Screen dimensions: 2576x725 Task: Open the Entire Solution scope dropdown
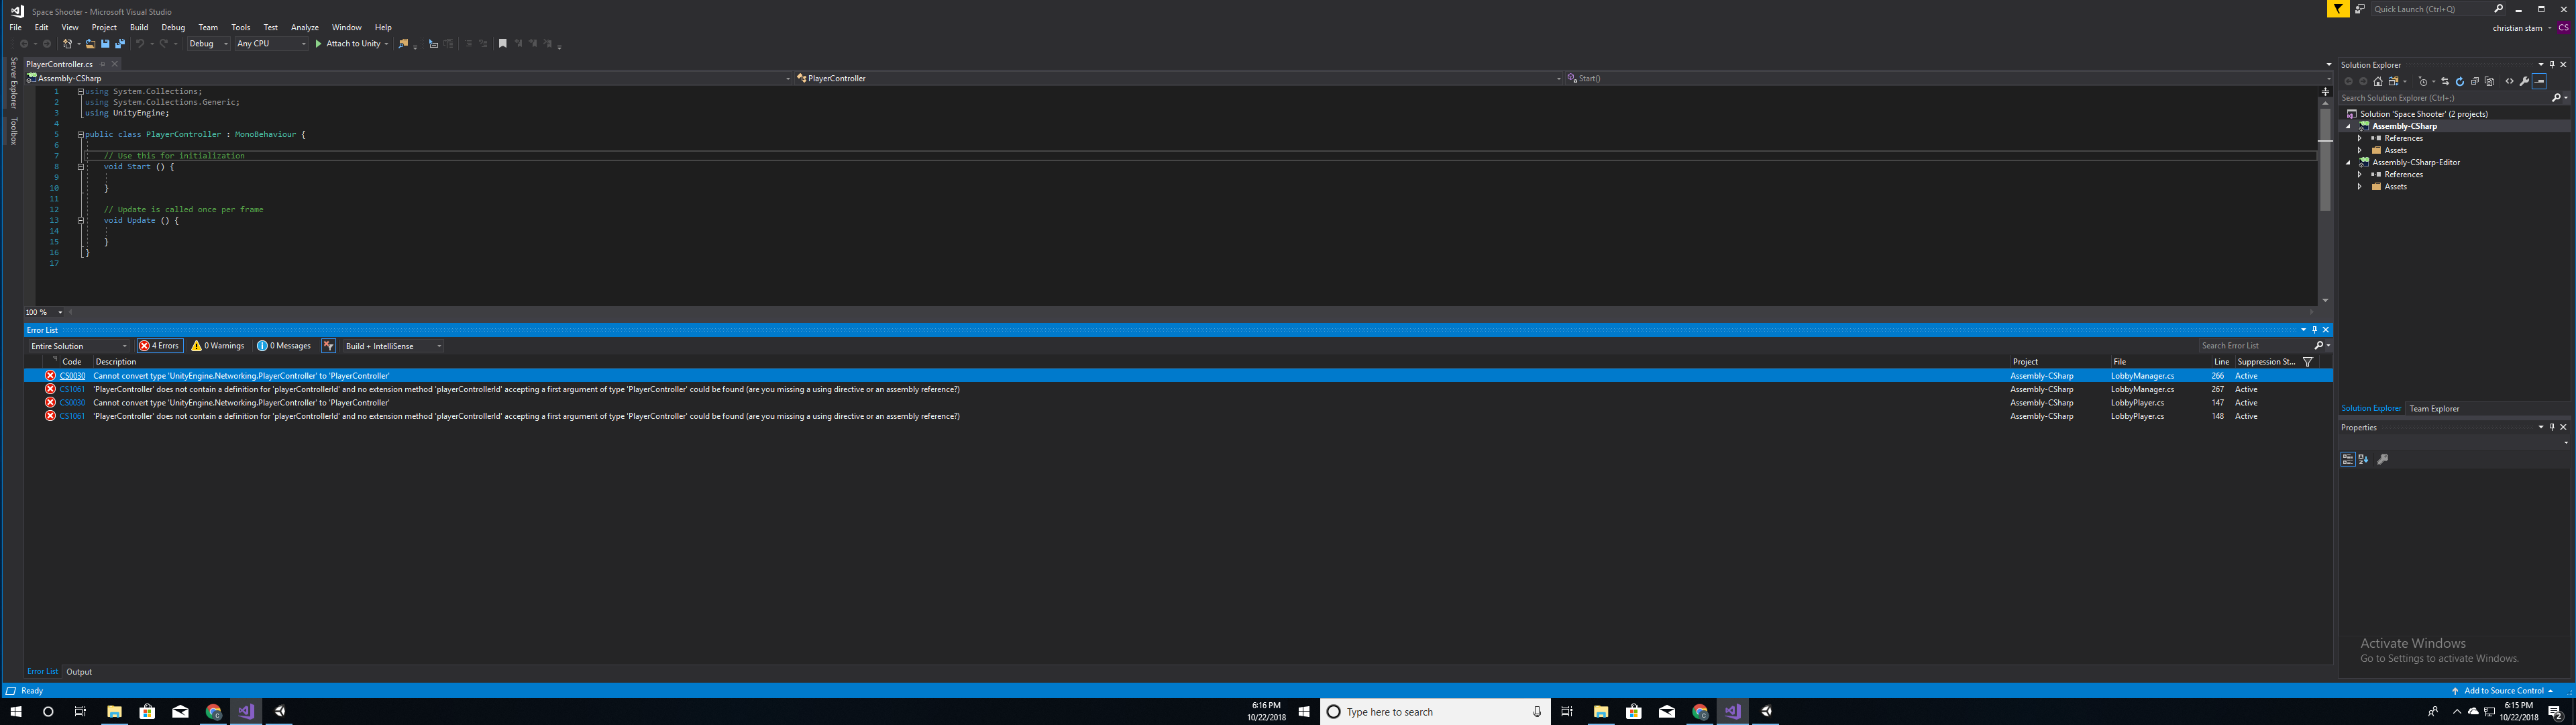click(78, 346)
